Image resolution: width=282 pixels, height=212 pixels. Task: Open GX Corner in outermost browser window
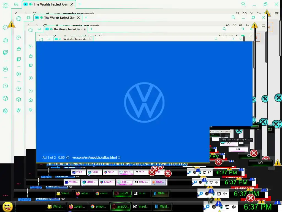(16, 4)
